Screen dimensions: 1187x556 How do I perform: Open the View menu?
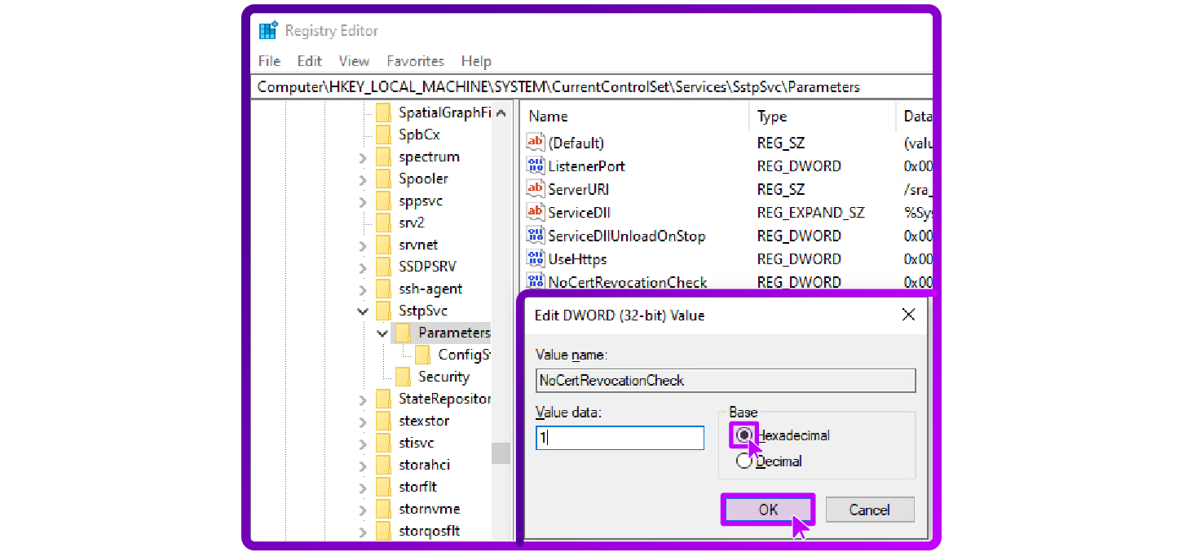pyautogui.click(x=354, y=61)
